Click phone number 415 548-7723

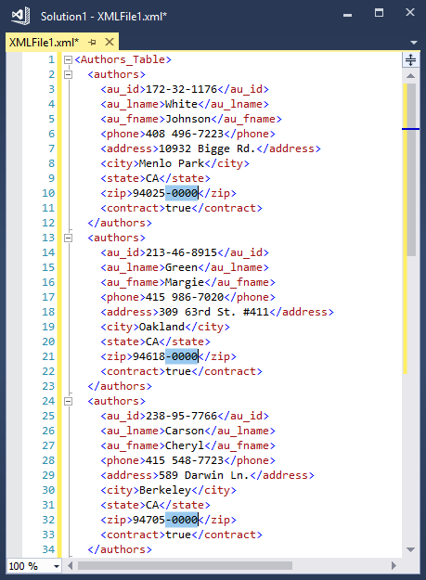185,460
